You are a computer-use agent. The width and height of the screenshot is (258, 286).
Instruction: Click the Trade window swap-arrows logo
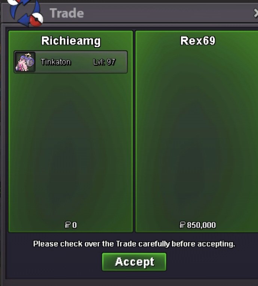click(25, 12)
